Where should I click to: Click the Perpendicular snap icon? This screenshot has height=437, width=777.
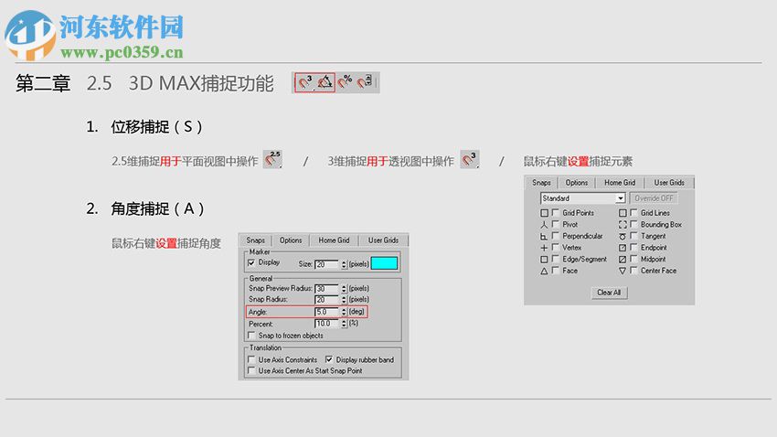click(544, 237)
